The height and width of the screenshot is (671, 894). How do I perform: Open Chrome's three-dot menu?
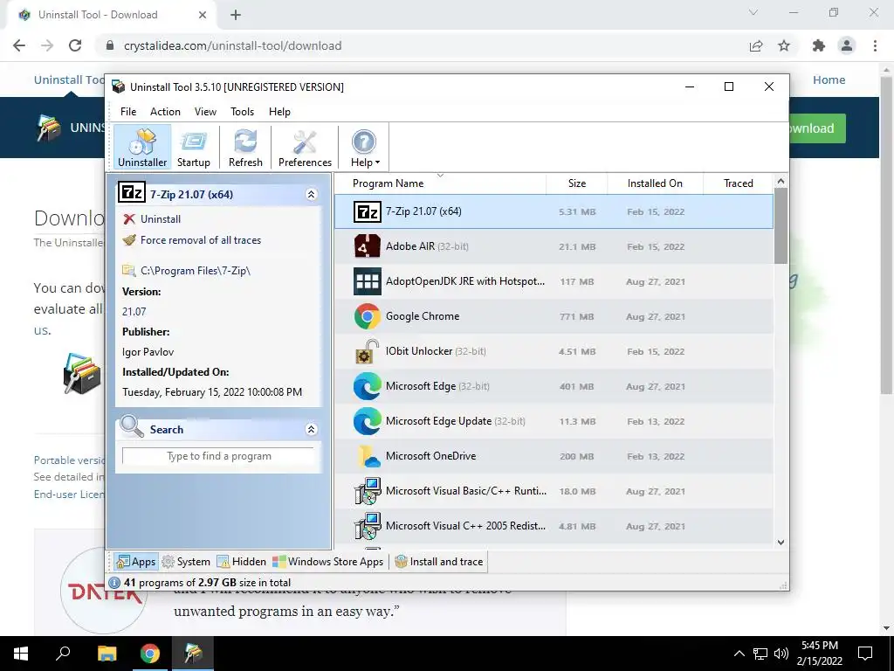click(875, 45)
